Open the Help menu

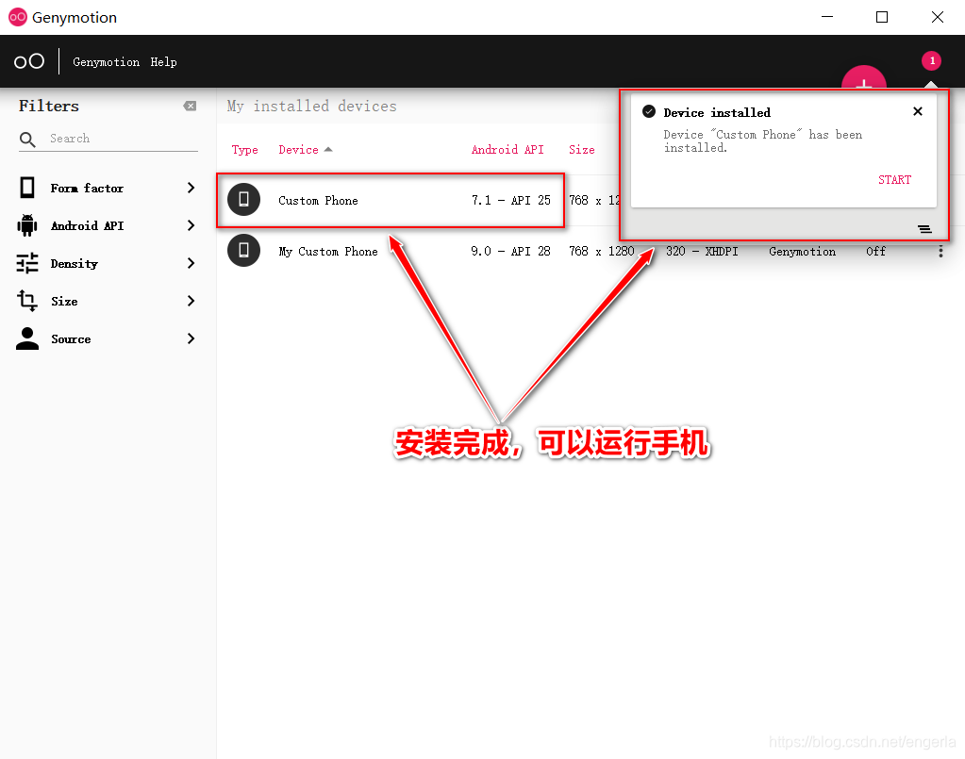pyautogui.click(x=163, y=62)
